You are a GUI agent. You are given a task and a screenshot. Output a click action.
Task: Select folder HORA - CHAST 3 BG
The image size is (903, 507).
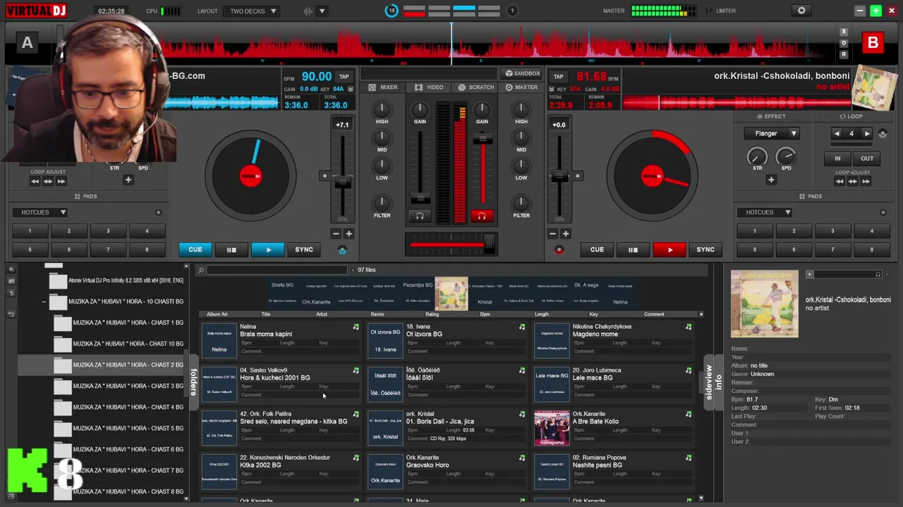click(x=128, y=386)
